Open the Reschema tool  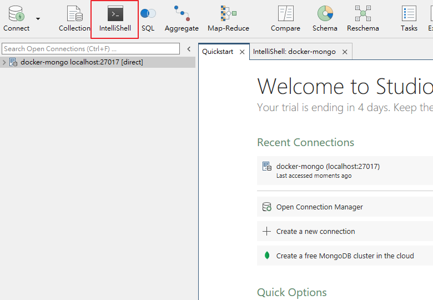point(363,19)
